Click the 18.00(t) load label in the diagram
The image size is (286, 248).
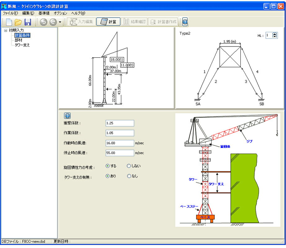117,60
